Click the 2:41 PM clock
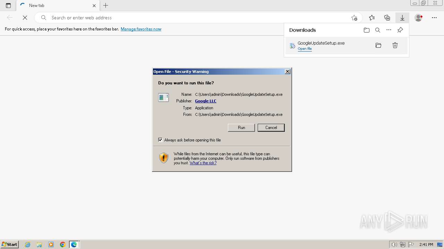The image size is (444, 249). (x=426, y=245)
